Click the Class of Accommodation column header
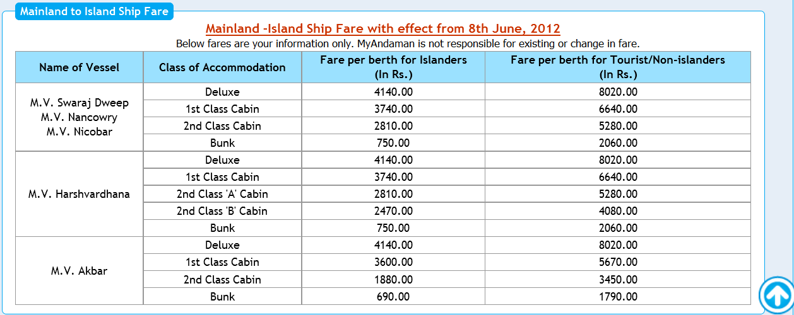This screenshot has width=794, height=315. 222,67
